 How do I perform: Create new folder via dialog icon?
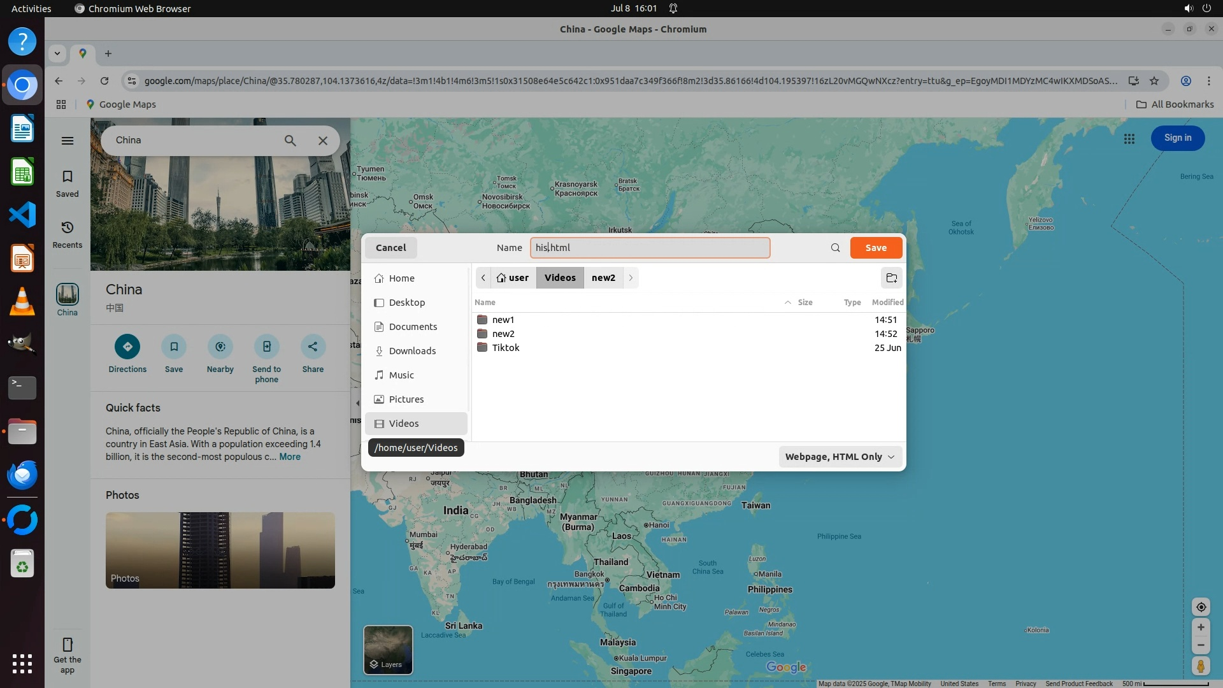[x=891, y=278]
